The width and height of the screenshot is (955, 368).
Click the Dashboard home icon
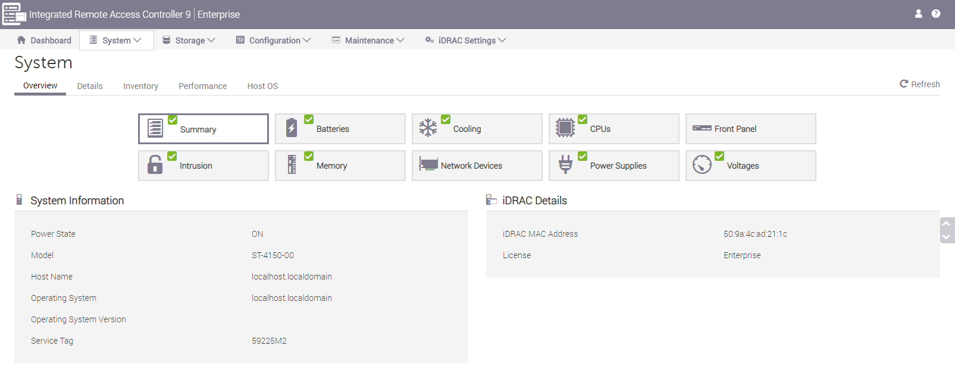(x=21, y=40)
